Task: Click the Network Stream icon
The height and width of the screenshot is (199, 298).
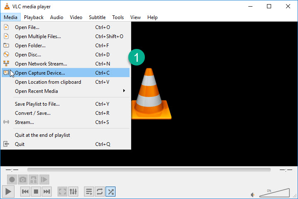Action: (6, 63)
